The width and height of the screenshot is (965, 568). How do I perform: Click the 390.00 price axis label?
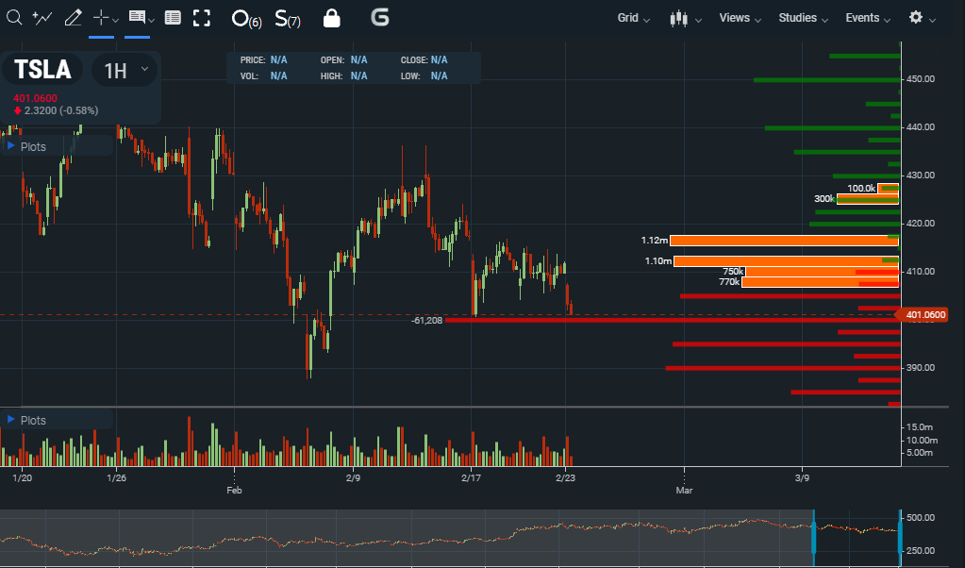click(920, 367)
